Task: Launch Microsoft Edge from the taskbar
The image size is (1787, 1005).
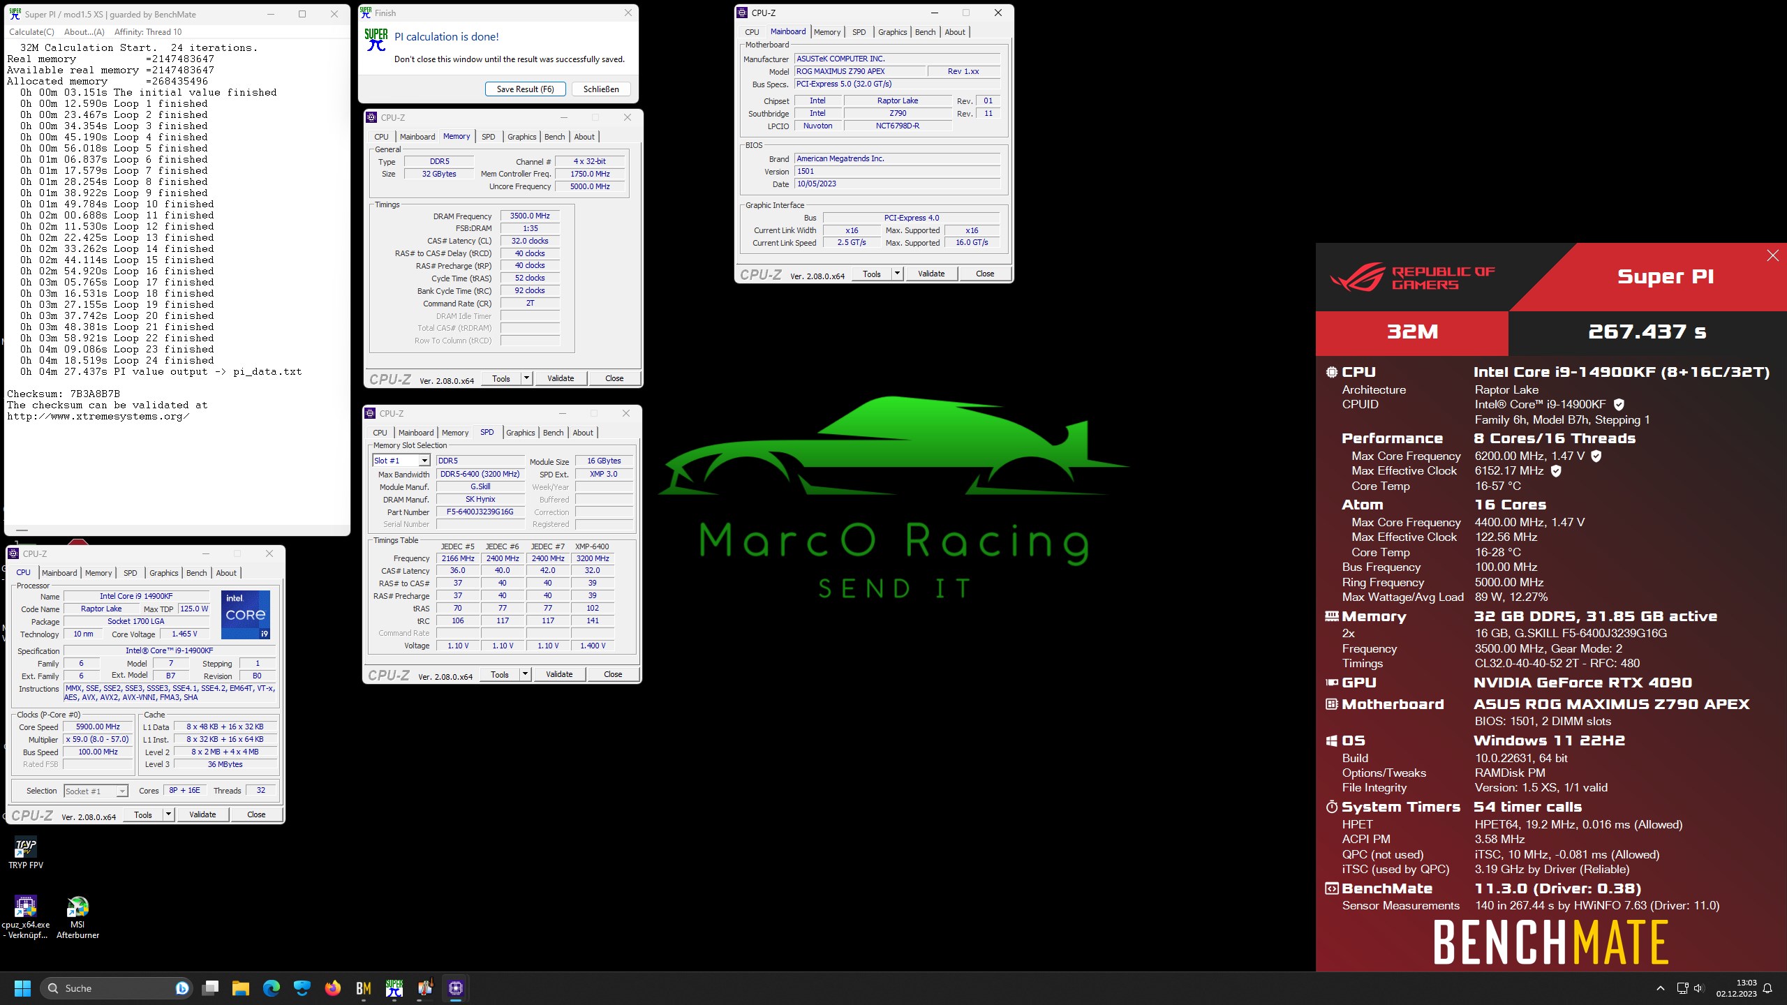Action: pos(272,988)
